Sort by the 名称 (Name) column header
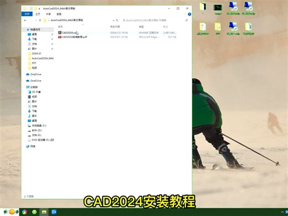The height and width of the screenshot is (216, 288). tap(60, 27)
